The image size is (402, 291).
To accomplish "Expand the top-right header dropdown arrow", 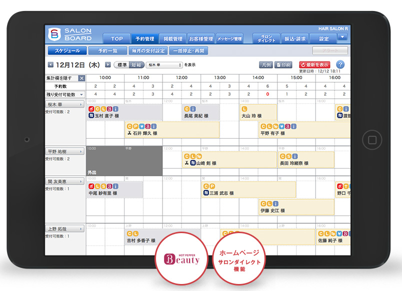I will [342, 37].
